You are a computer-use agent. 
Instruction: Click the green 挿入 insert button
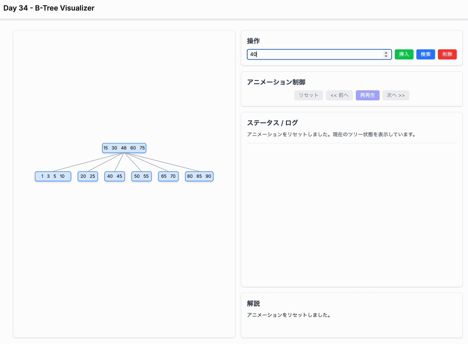coord(404,54)
